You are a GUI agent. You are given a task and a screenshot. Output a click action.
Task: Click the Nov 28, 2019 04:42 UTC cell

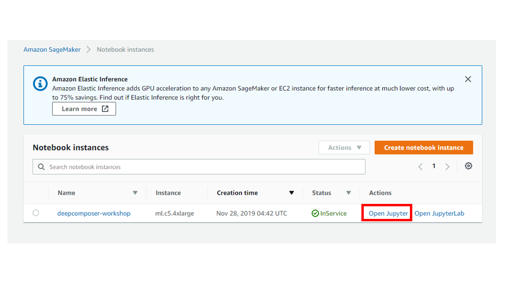point(252,213)
